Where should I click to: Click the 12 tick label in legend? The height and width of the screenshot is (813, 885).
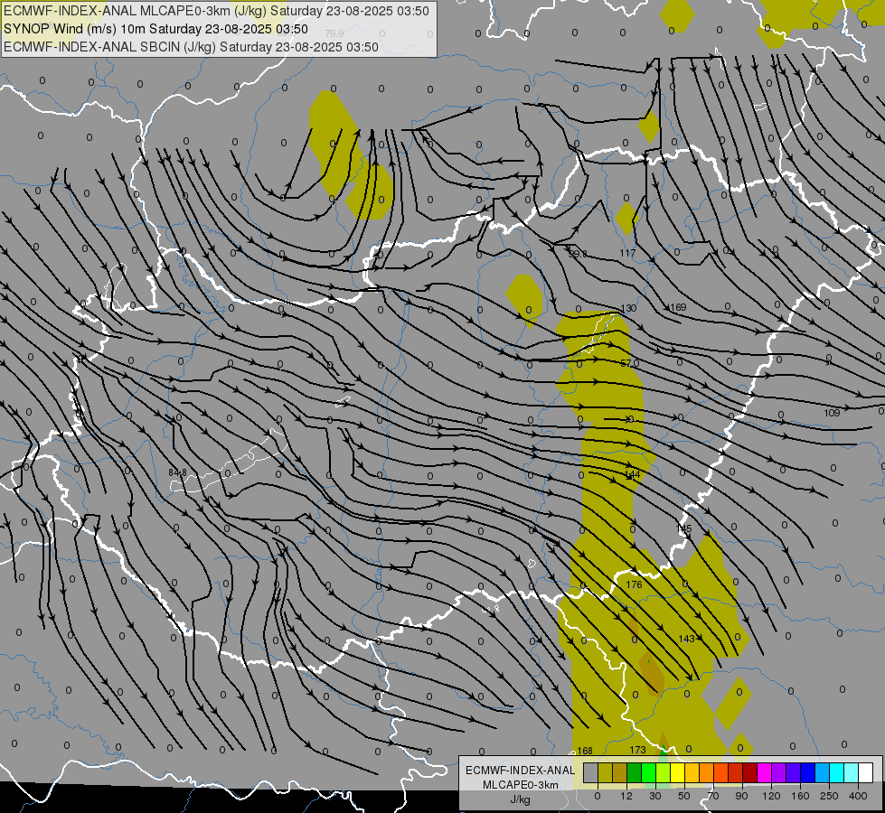click(626, 796)
